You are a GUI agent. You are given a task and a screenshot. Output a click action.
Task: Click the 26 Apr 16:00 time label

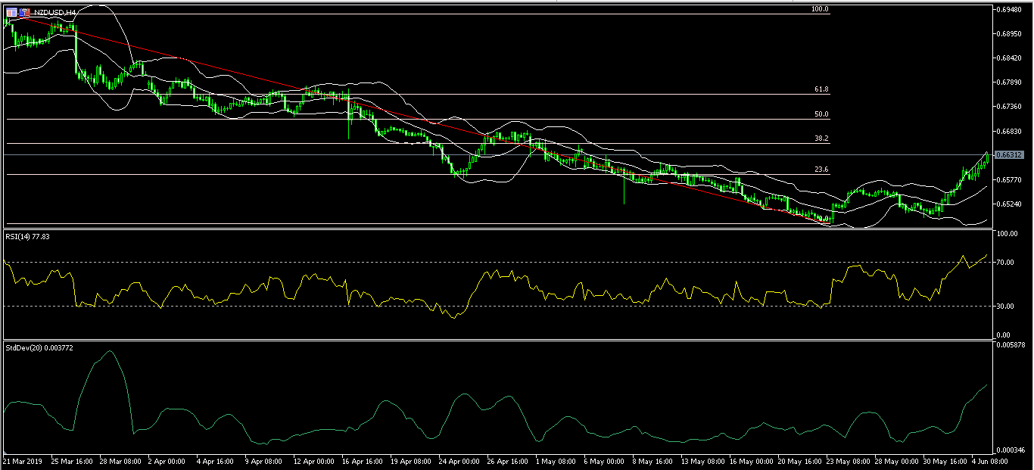tap(509, 460)
